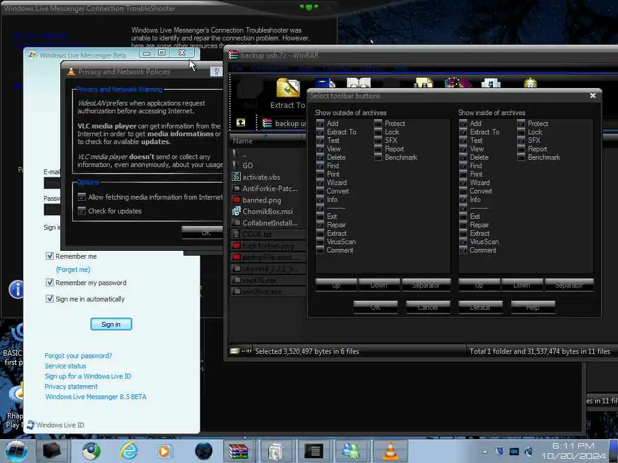
Task: Open Sign up for a Windows Live ID link
Action: (x=88, y=376)
